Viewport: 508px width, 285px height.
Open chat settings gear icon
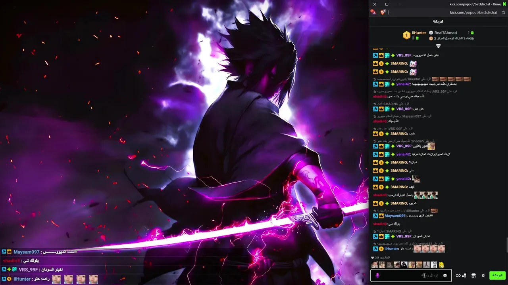click(x=483, y=275)
